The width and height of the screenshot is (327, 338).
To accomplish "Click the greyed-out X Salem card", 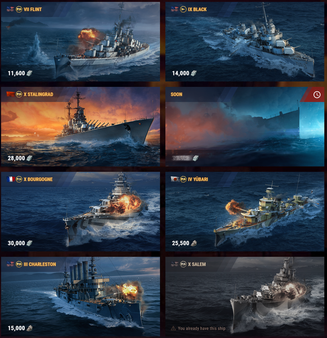I will pos(245,296).
